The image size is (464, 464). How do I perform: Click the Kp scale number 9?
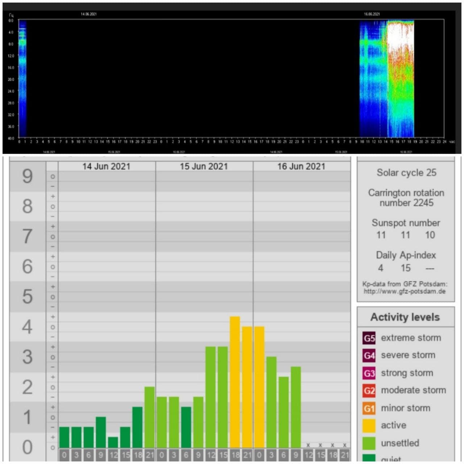coord(28,177)
